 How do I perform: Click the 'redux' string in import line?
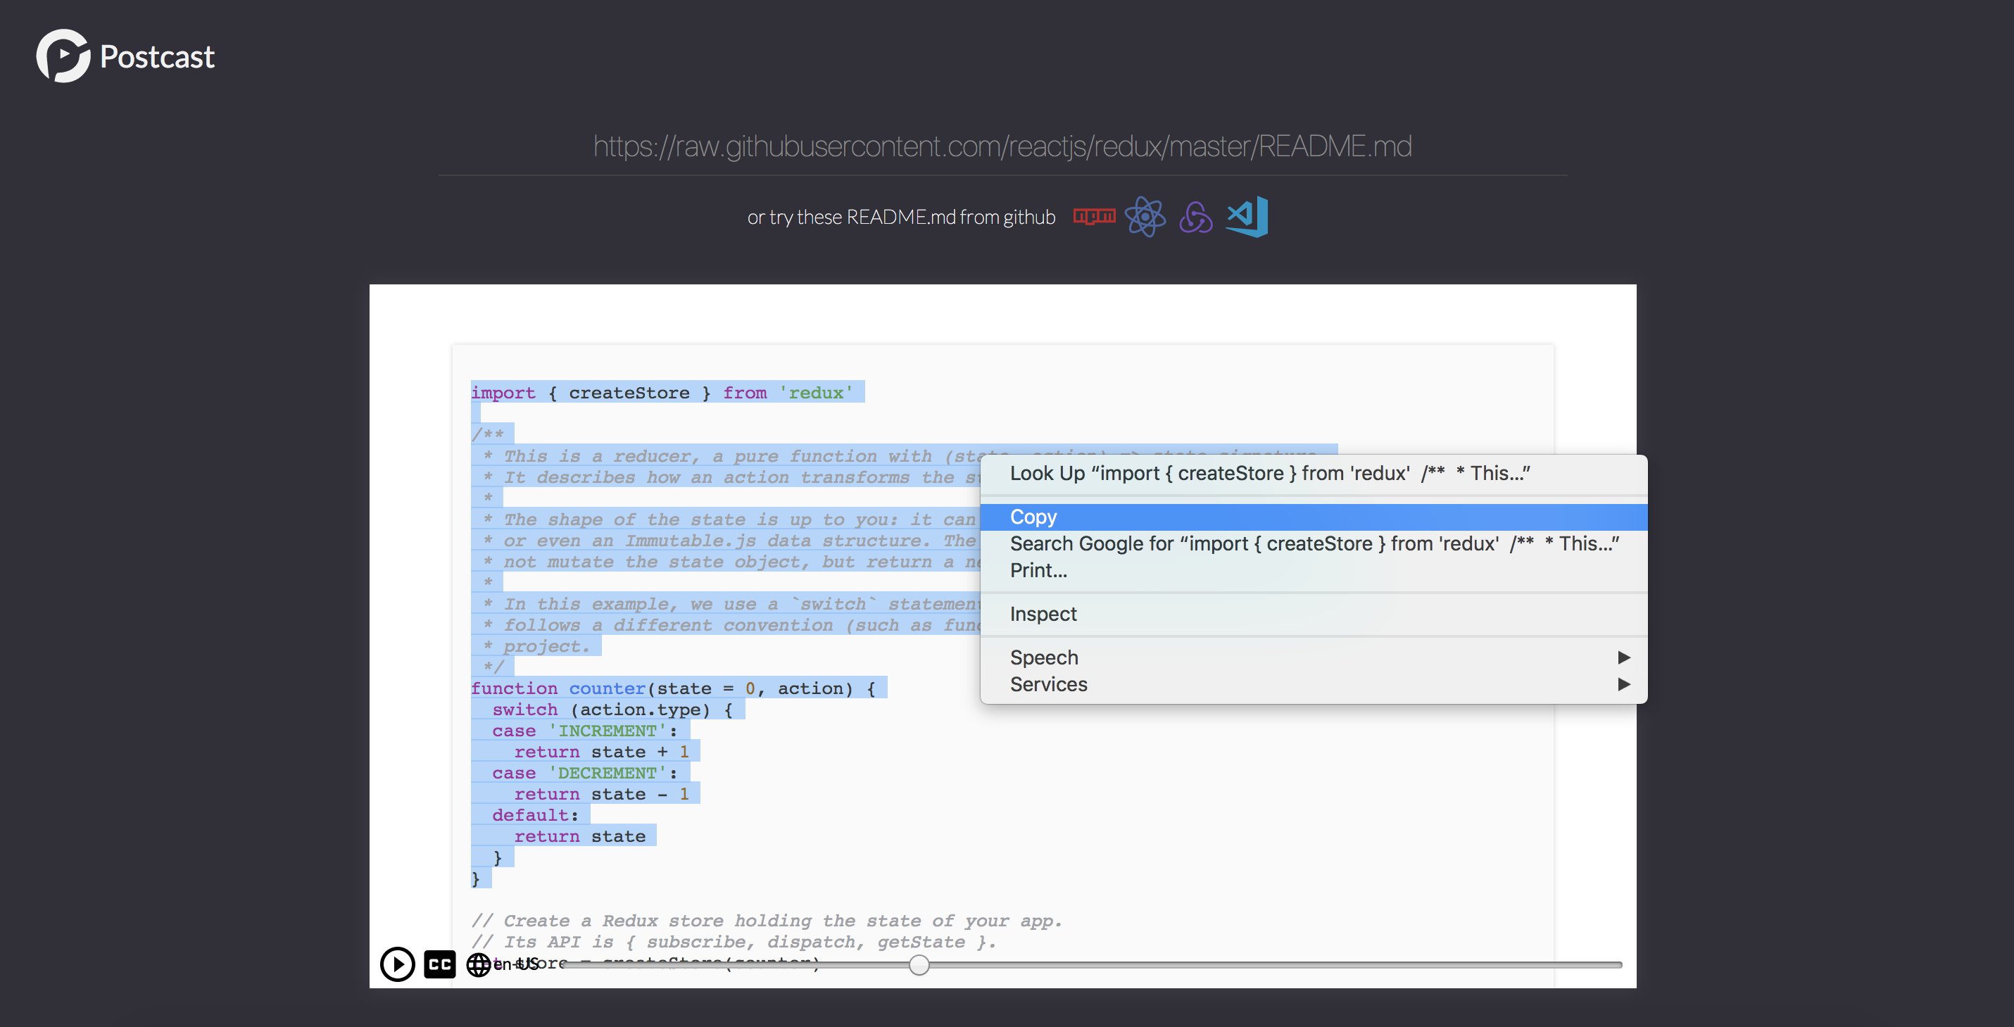tap(815, 392)
